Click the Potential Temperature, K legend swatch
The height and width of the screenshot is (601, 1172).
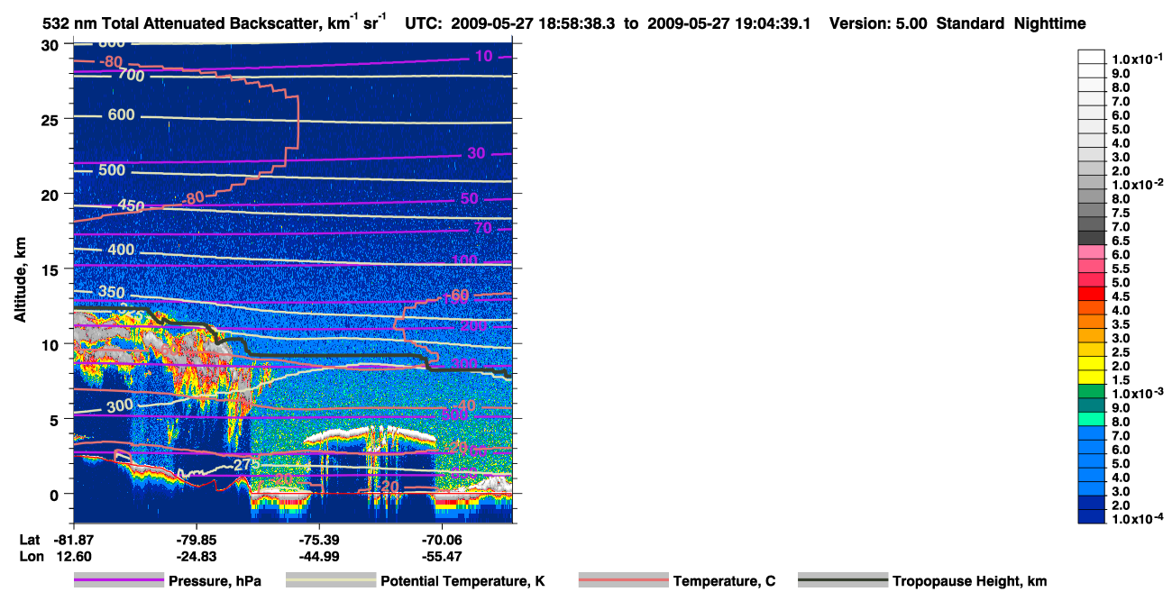tap(331, 581)
